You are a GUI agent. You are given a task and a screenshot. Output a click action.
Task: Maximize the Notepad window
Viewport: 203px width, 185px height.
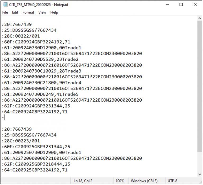click(181, 5)
